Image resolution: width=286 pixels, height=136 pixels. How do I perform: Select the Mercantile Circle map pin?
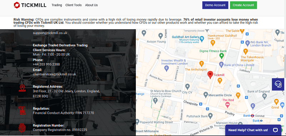206,95
